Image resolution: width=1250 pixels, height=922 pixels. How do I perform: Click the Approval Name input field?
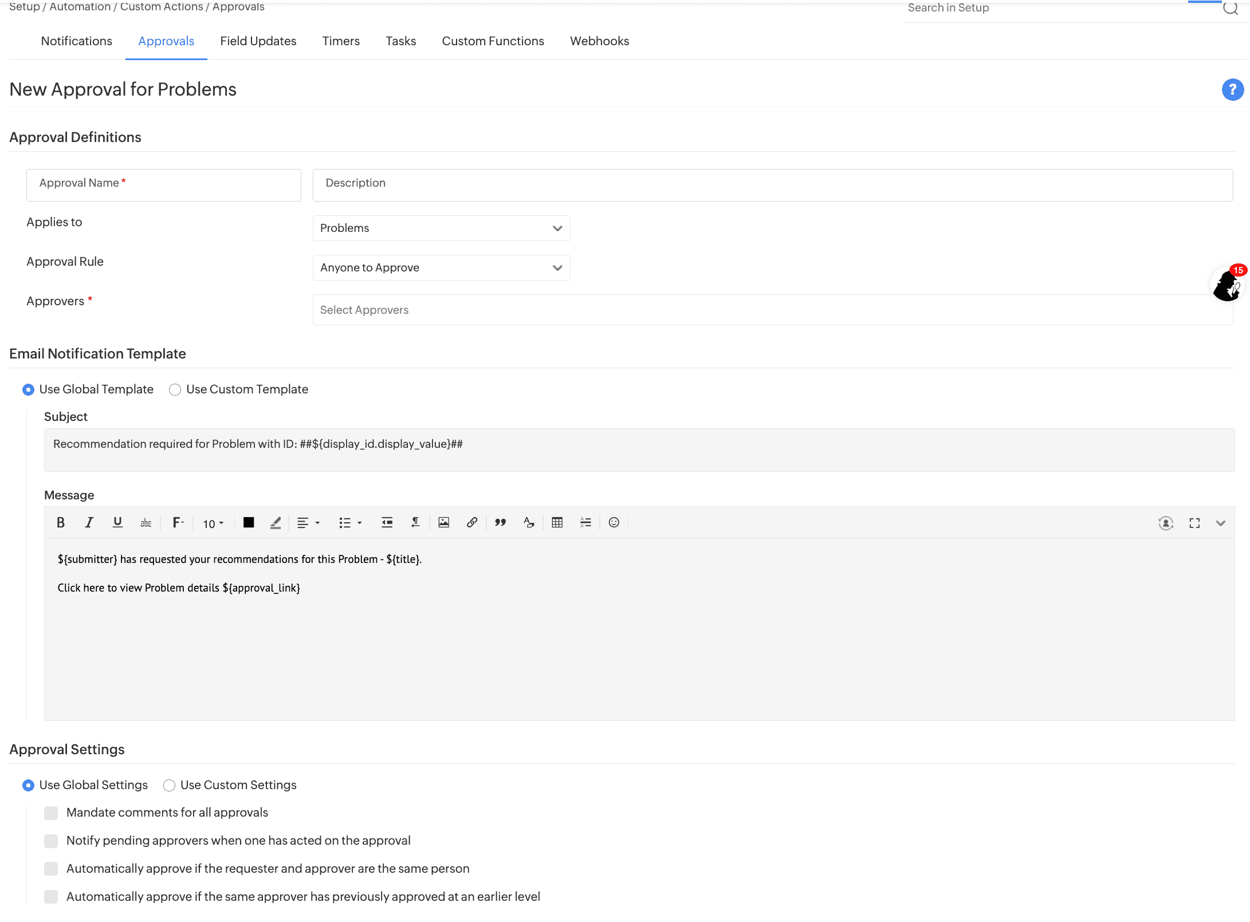[163, 185]
